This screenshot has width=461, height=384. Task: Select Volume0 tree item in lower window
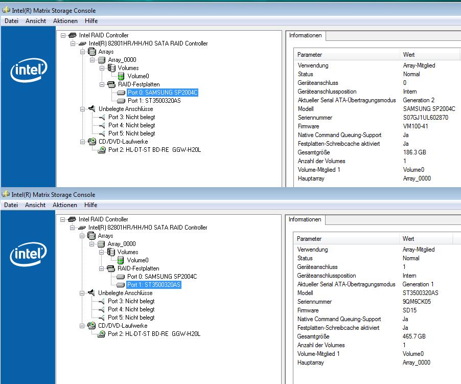tap(137, 260)
